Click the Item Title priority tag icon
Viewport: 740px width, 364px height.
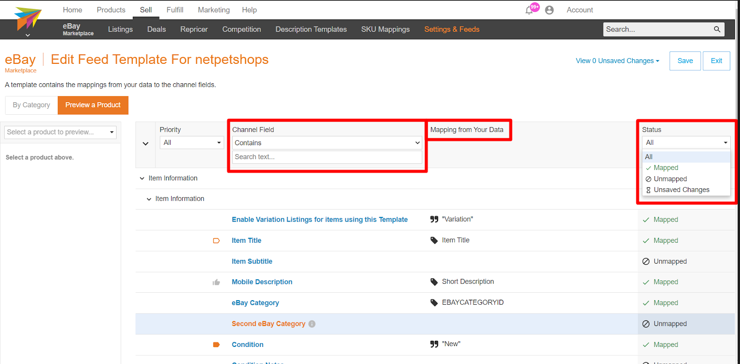tap(216, 241)
